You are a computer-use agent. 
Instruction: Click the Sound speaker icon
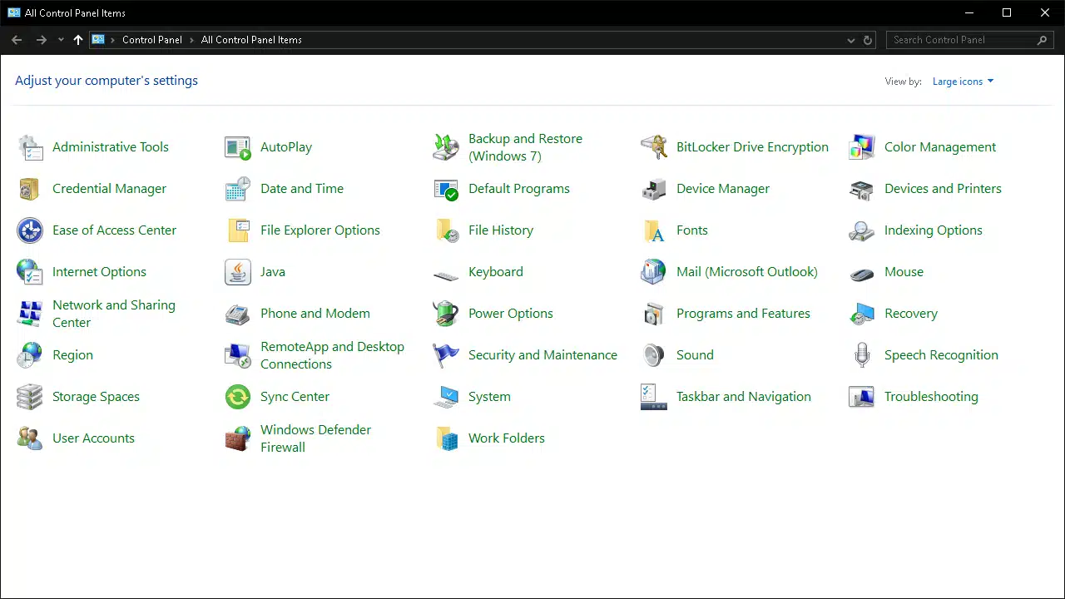[x=653, y=355]
